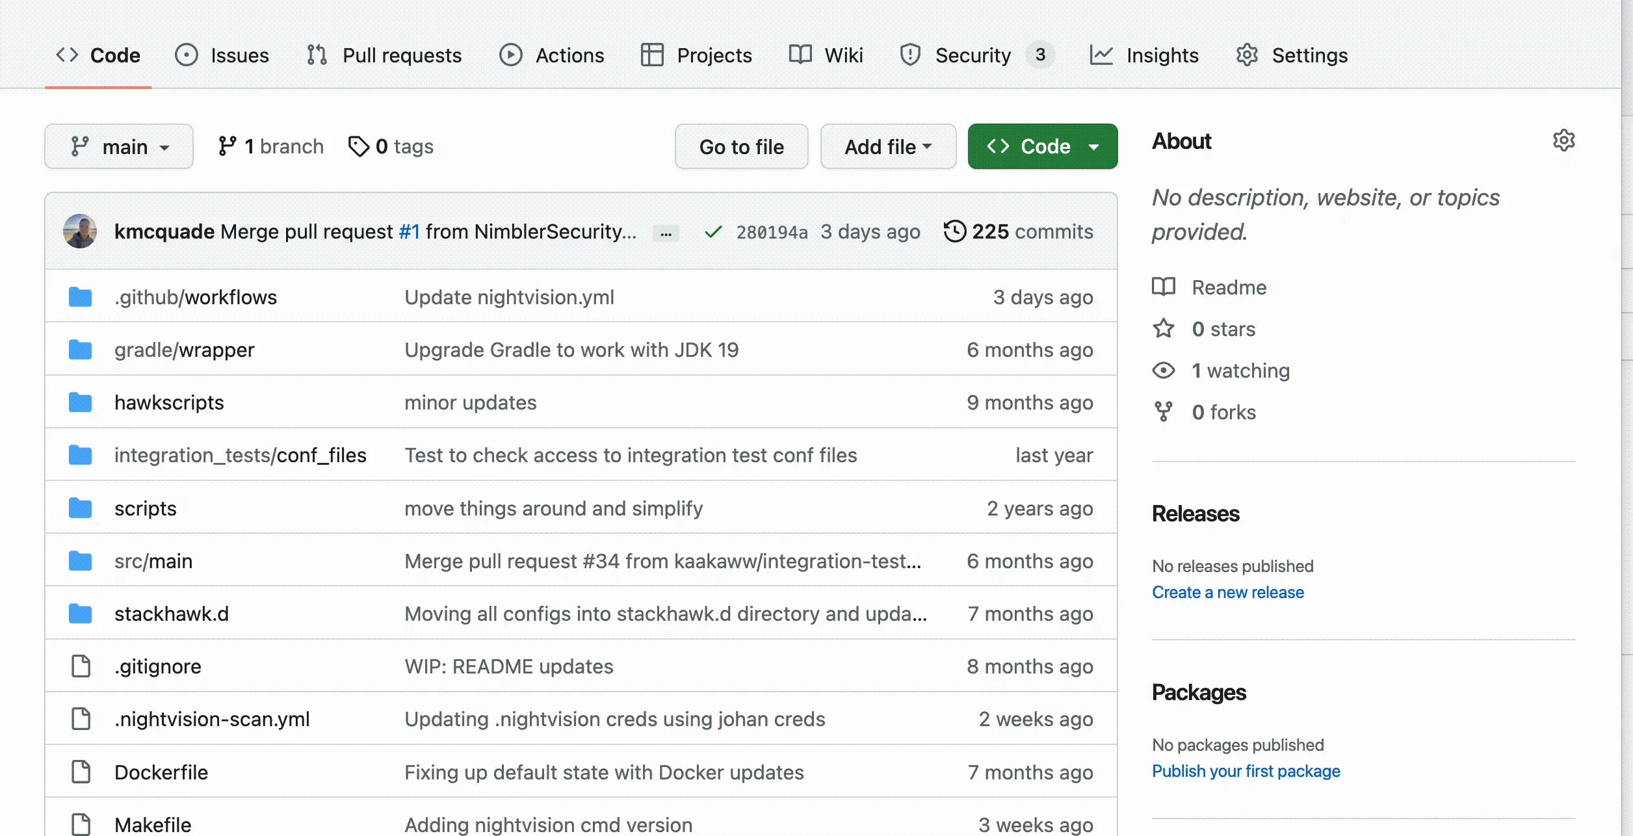Open the stackhawk.d folder
Viewport: 1633px width, 836px height.
pos(172,614)
